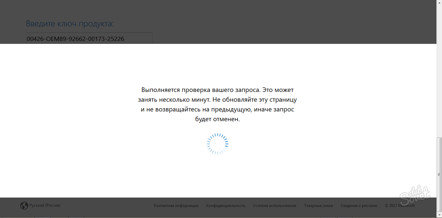The width and height of the screenshot is (442, 218).
Task: Open the Русский (Россия) language selector
Action: click(x=45, y=205)
